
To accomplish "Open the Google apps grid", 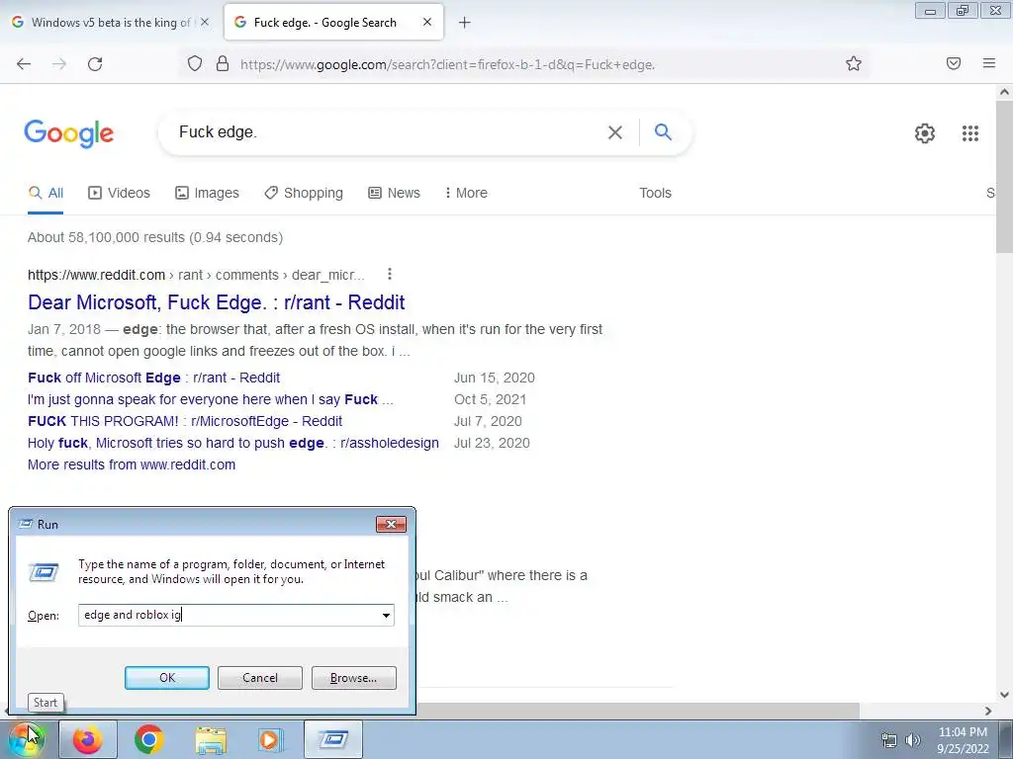I will tap(970, 133).
